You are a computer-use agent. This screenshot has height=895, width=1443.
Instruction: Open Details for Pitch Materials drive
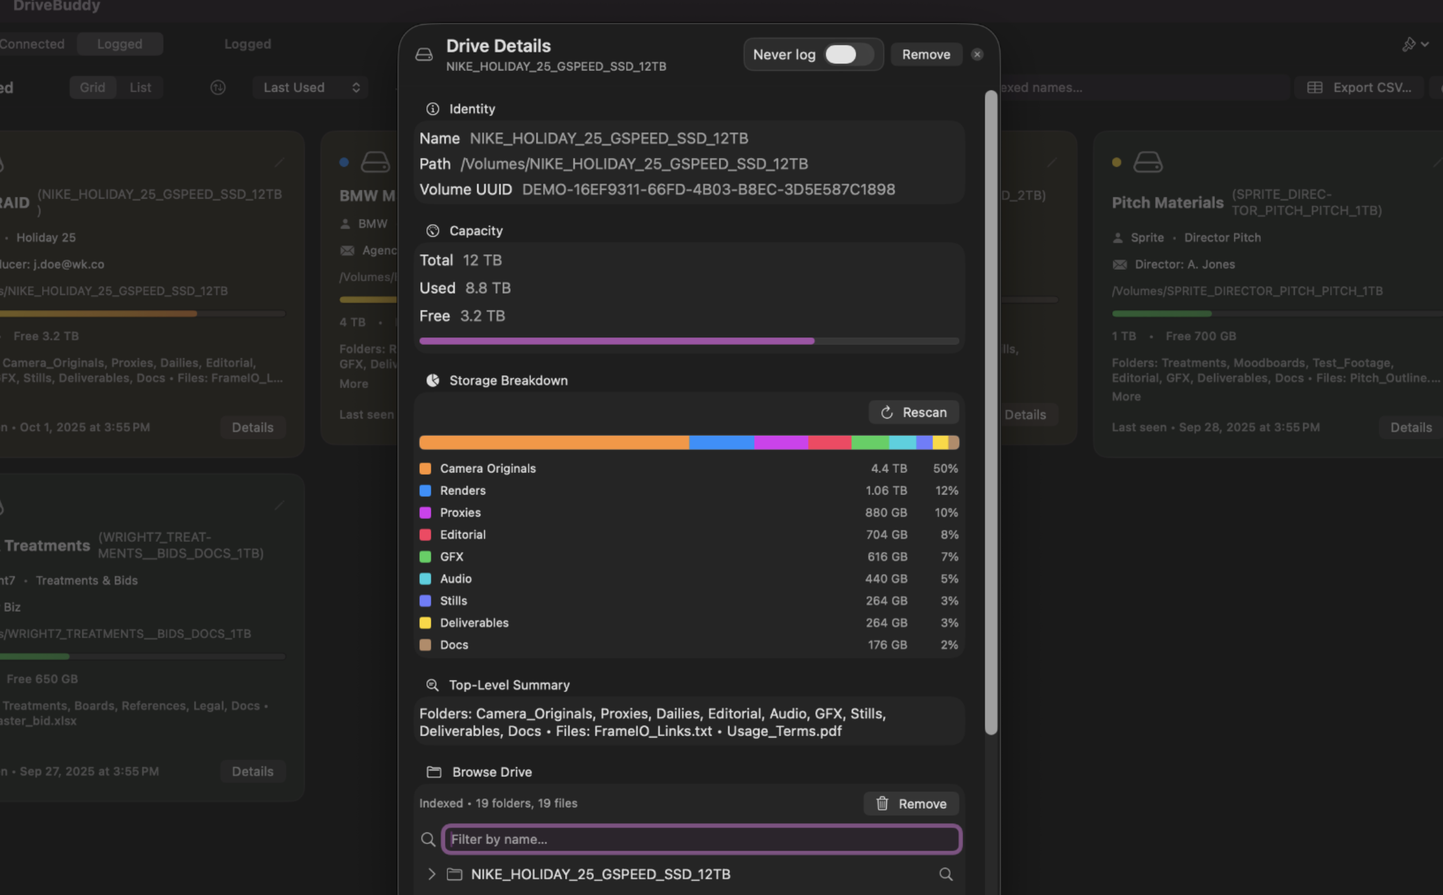pyautogui.click(x=1410, y=427)
